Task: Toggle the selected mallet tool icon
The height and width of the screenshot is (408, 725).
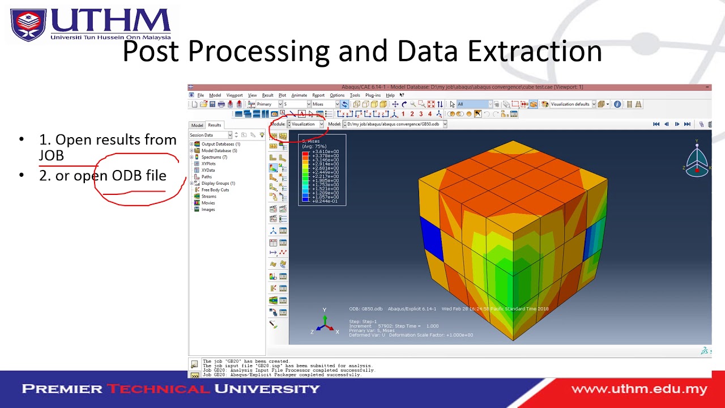Action: pos(478,114)
